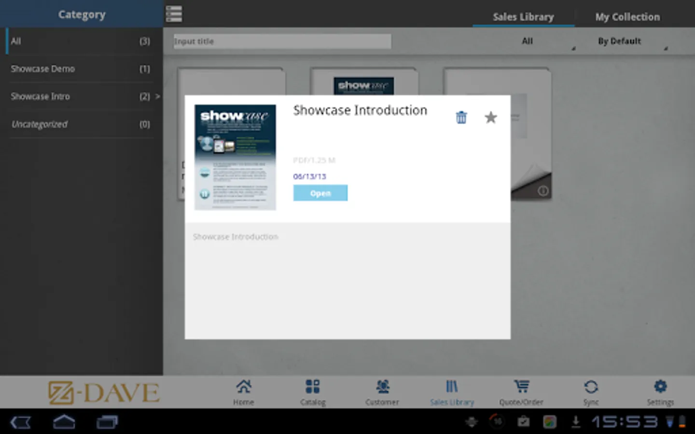Switch to the My Collection tab
This screenshot has width=695, height=434.
coord(627,17)
